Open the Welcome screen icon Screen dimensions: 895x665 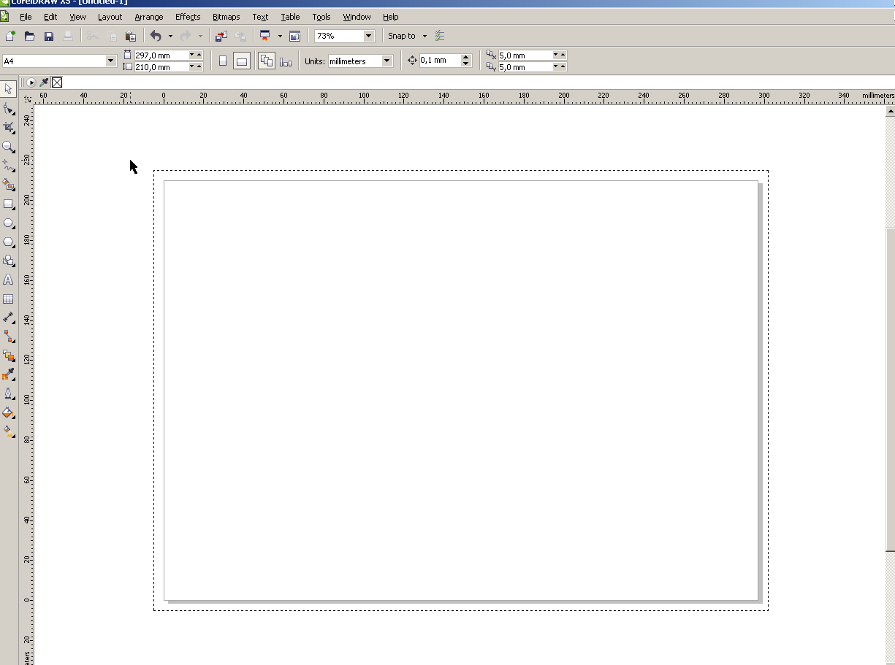click(295, 36)
